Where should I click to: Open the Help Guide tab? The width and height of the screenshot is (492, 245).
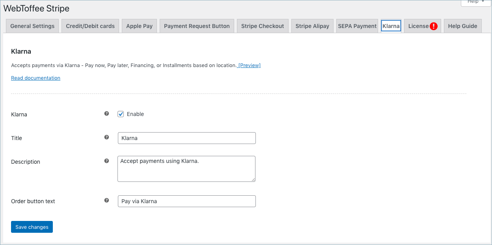(x=462, y=26)
